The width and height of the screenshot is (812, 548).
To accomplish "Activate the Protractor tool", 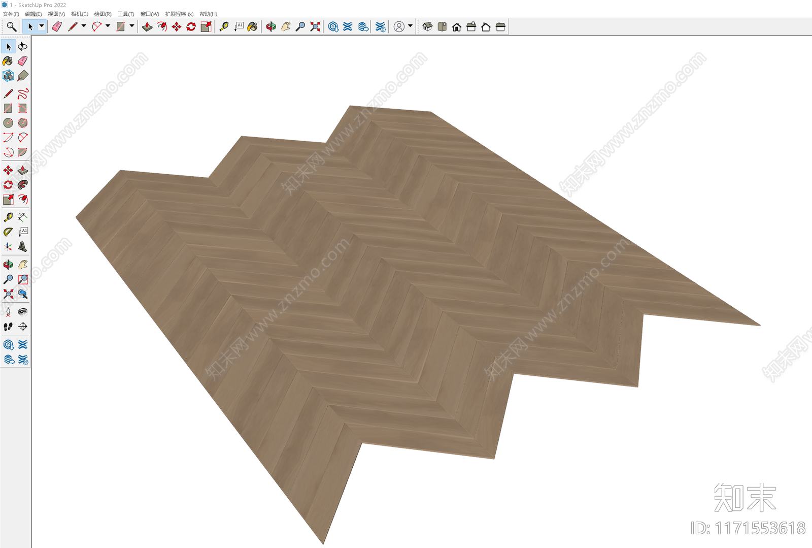I will point(8,232).
